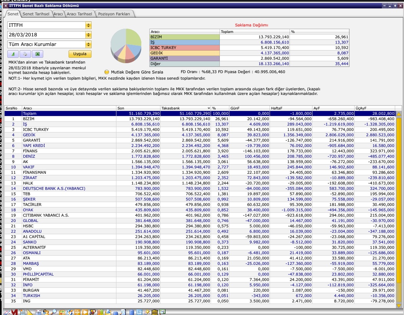Select the YAPI KREDİ row
This screenshot has width=404, height=315.
pos(200,146)
